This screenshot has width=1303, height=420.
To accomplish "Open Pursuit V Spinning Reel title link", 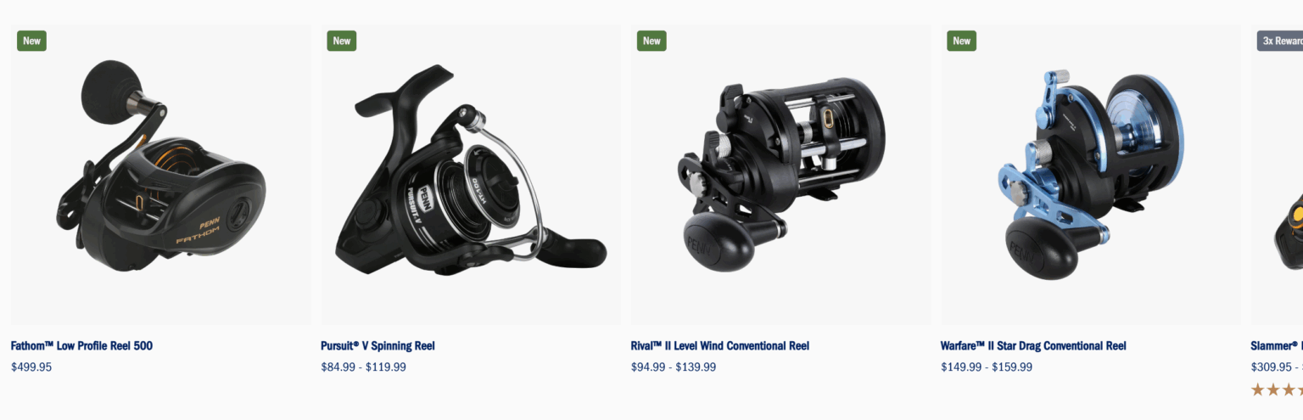I will (x=377, y=346).
